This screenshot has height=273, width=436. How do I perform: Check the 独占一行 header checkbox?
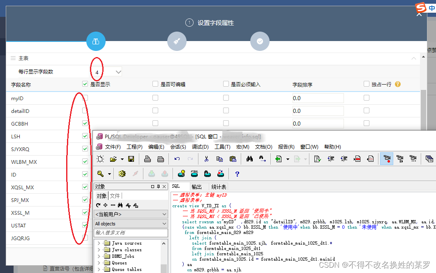[367, 84]
